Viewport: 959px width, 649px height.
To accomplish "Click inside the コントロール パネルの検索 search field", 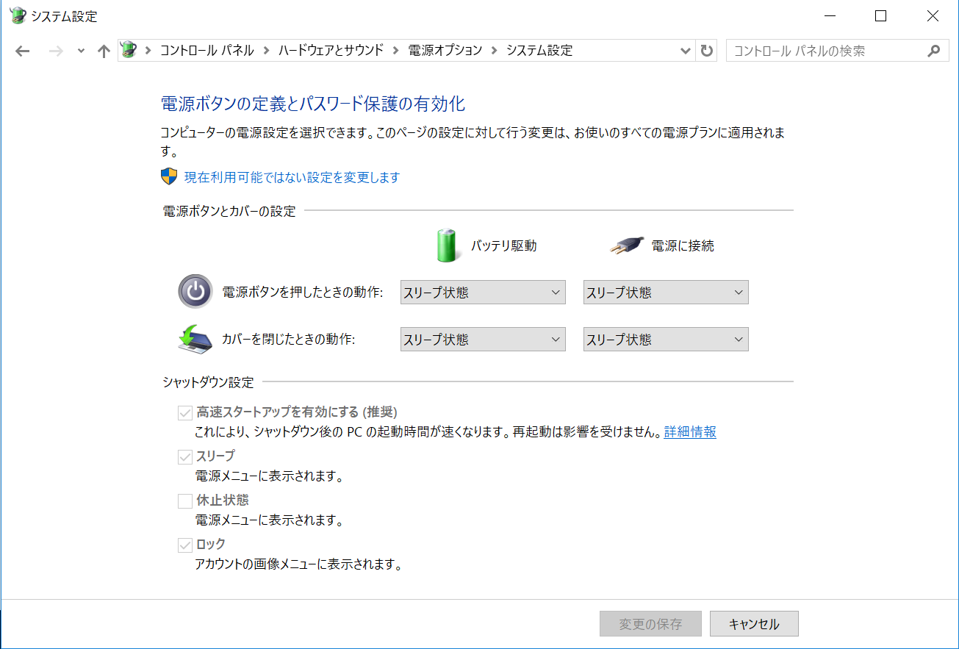I will click(x=808, y=50).
